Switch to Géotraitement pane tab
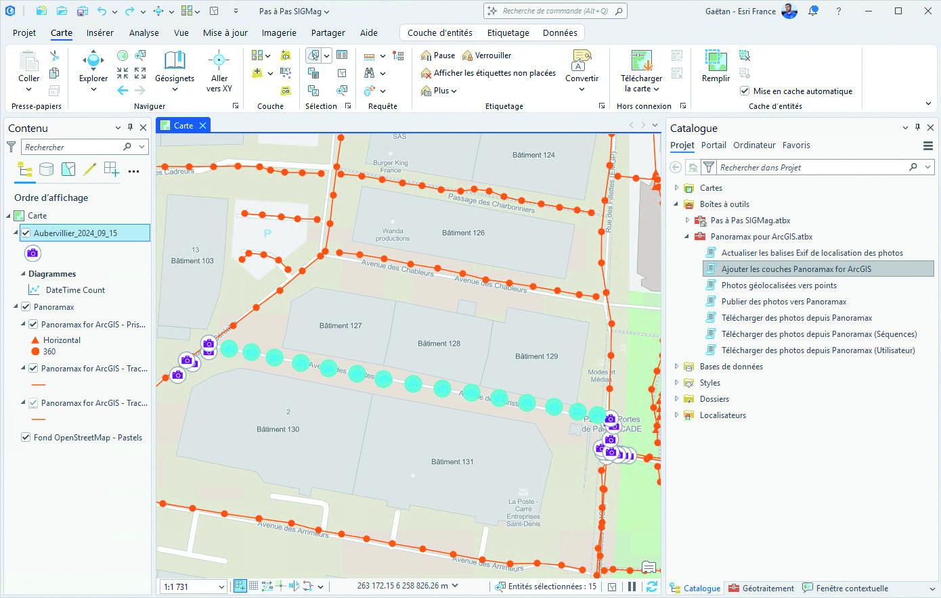The height and width of the screenshot is (598, 941). pyautogui.click(x=761, y=588)
